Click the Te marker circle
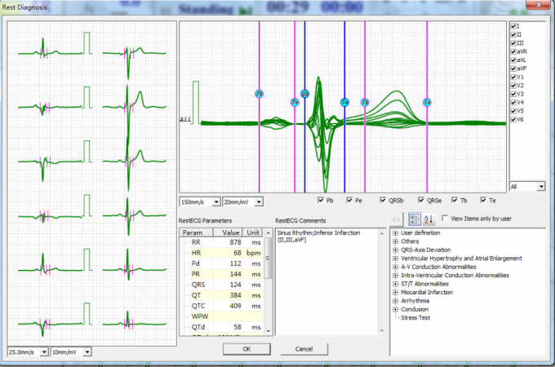 pos(427,102)
